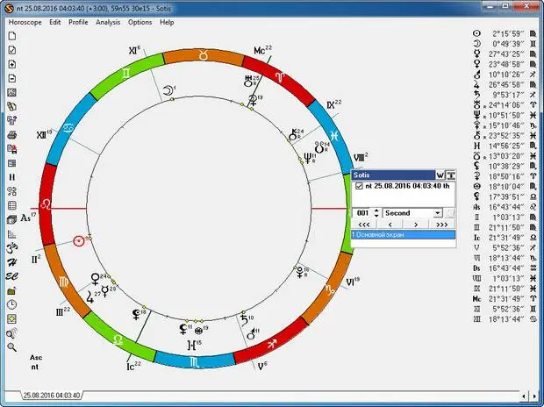This screenshot has width=544, height=407.
Task: Click the As 17 ascendant label on chart
Action: (x=28, y=218)
